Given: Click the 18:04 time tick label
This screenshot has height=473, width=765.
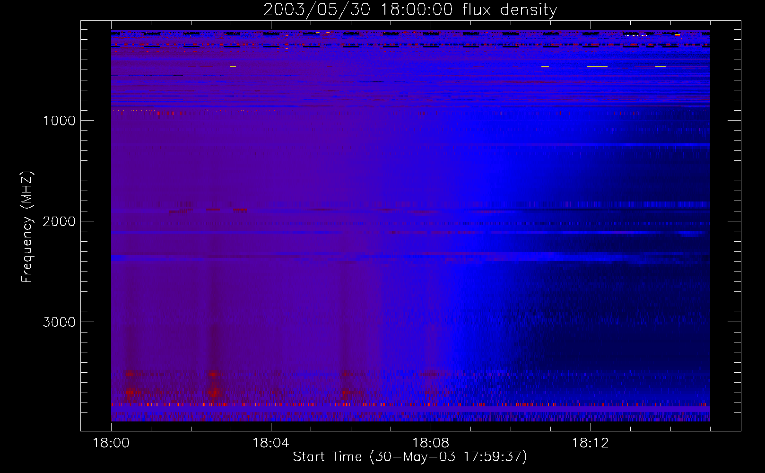Looking at the screenshot, I should point(271,443).
